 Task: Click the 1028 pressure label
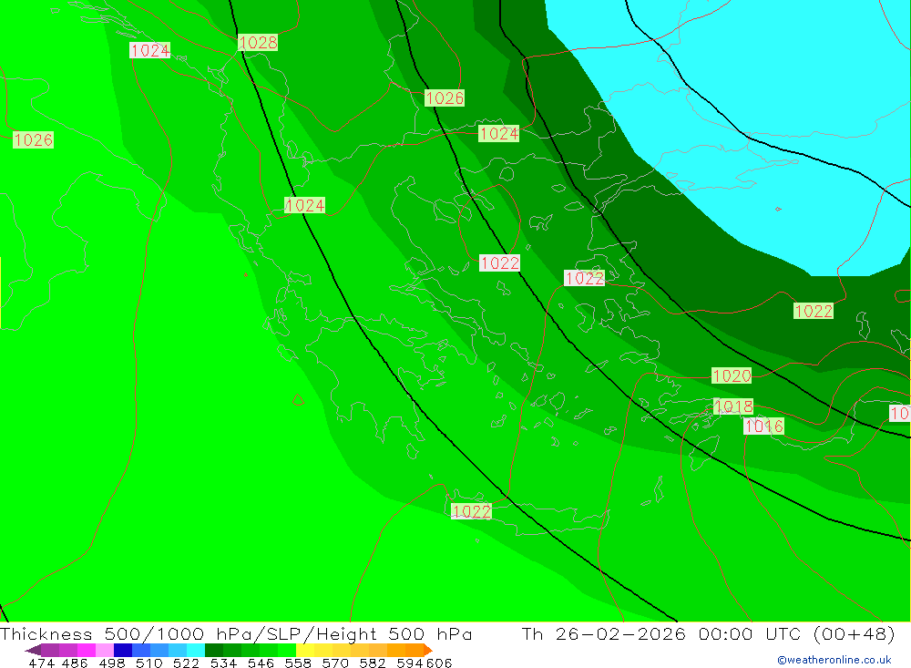click(258, 43)
